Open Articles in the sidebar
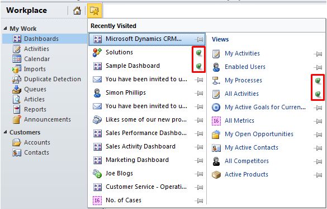327x209 pixels. coord(34,99)
